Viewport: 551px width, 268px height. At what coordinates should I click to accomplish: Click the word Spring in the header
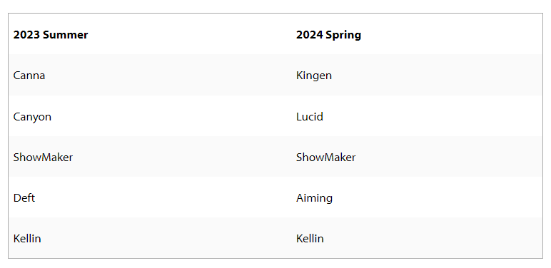pos(343,35)
